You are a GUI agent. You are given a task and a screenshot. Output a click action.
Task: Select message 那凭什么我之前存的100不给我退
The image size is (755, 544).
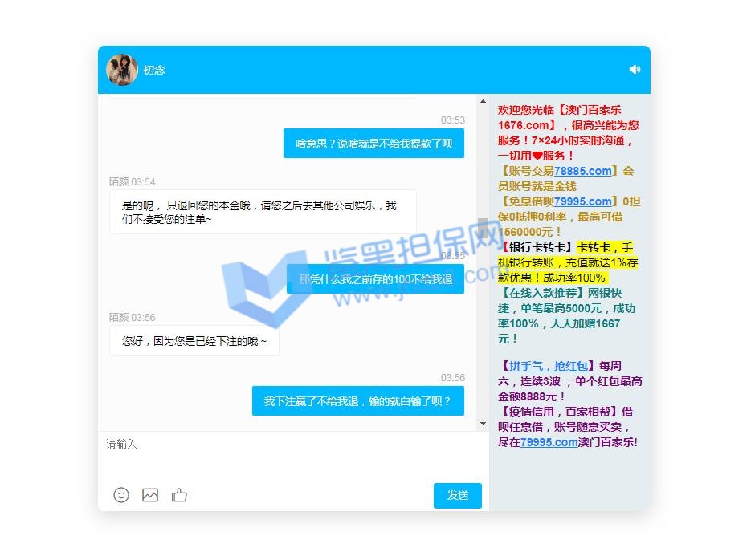[x=375, y=279]
